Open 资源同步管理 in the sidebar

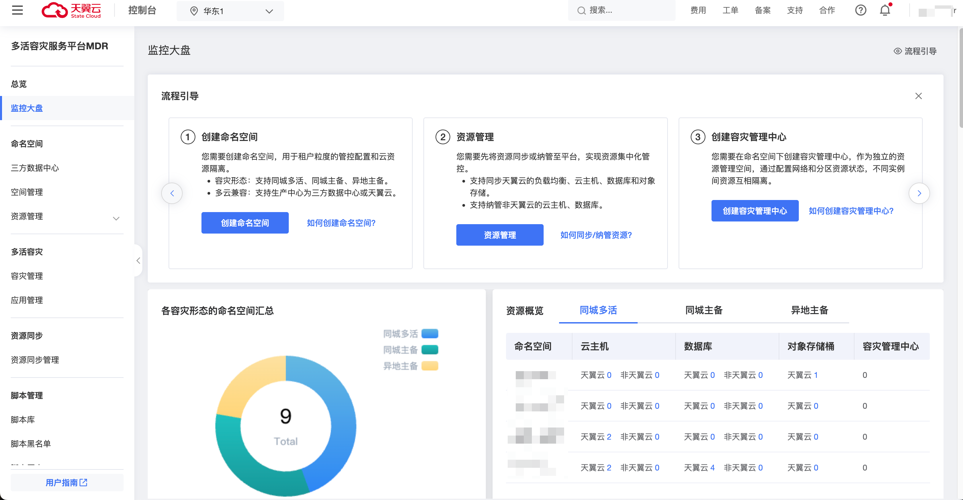[x=35, y=360]
